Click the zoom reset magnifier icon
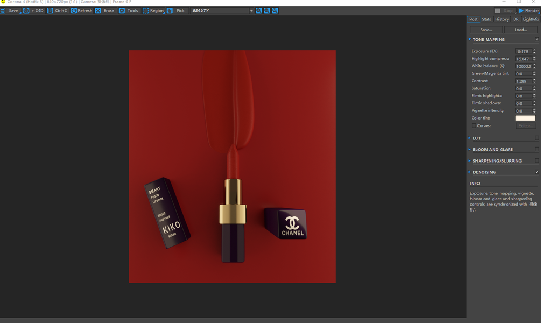This screenshot has height=323, width=541. (275, 11)
